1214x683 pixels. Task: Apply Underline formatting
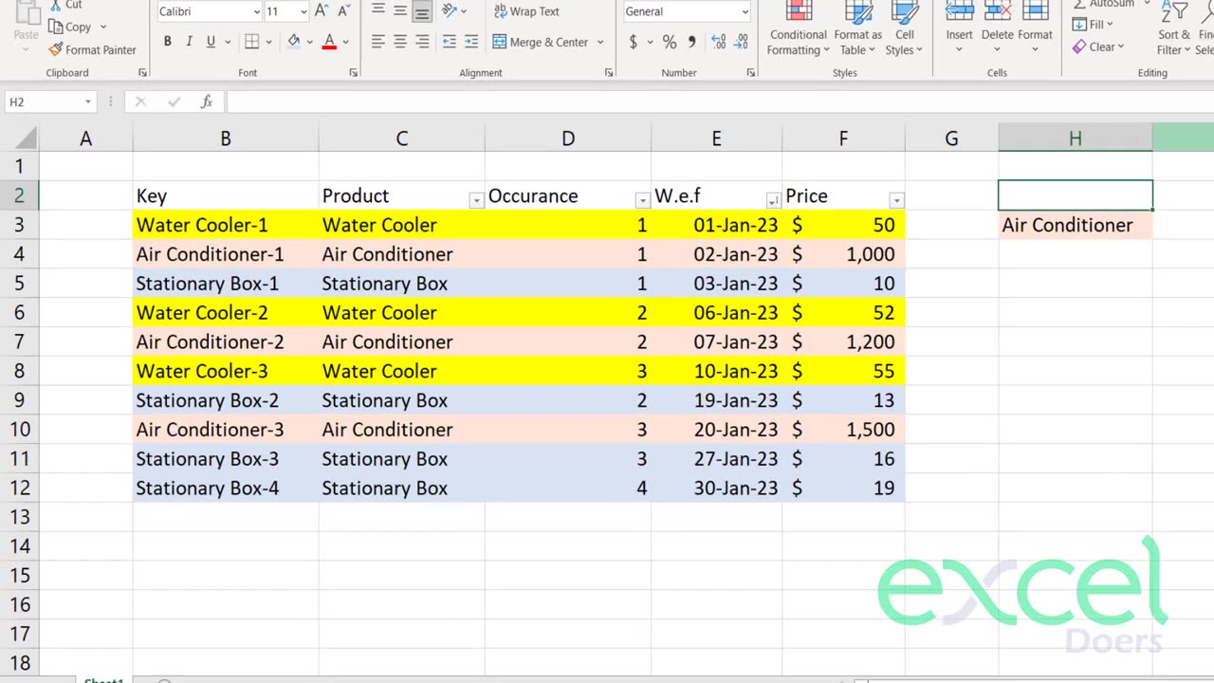click(x=211, y=42)
